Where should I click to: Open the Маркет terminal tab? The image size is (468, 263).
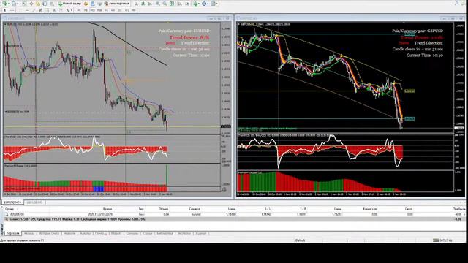tap(116, 233)
